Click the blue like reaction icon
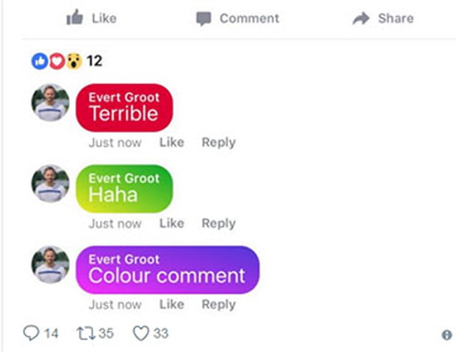Image resolution: width=464 pixels, height=352 pixels. 39,61
